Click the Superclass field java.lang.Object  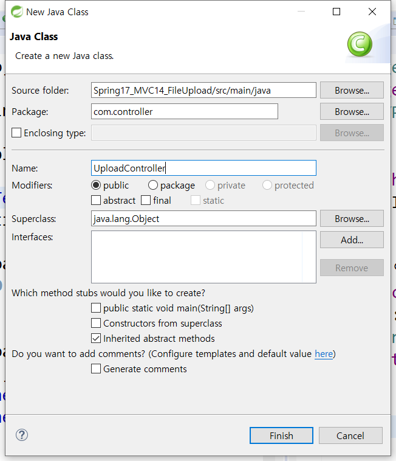click(x=203, y=218)
